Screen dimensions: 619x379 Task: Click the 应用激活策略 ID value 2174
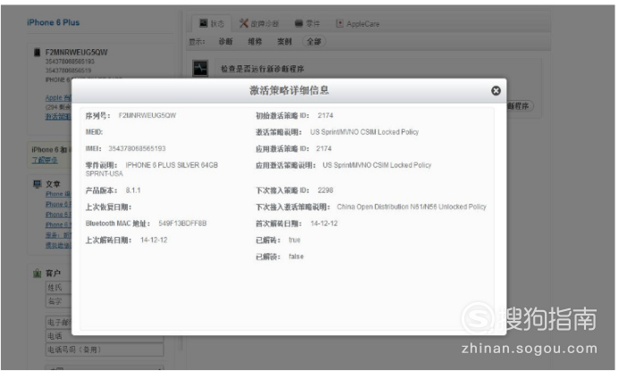[x=324, y=148]
